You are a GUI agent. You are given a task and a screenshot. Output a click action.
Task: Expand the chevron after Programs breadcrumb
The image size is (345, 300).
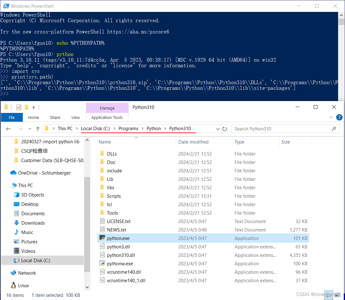pos(143,129)
